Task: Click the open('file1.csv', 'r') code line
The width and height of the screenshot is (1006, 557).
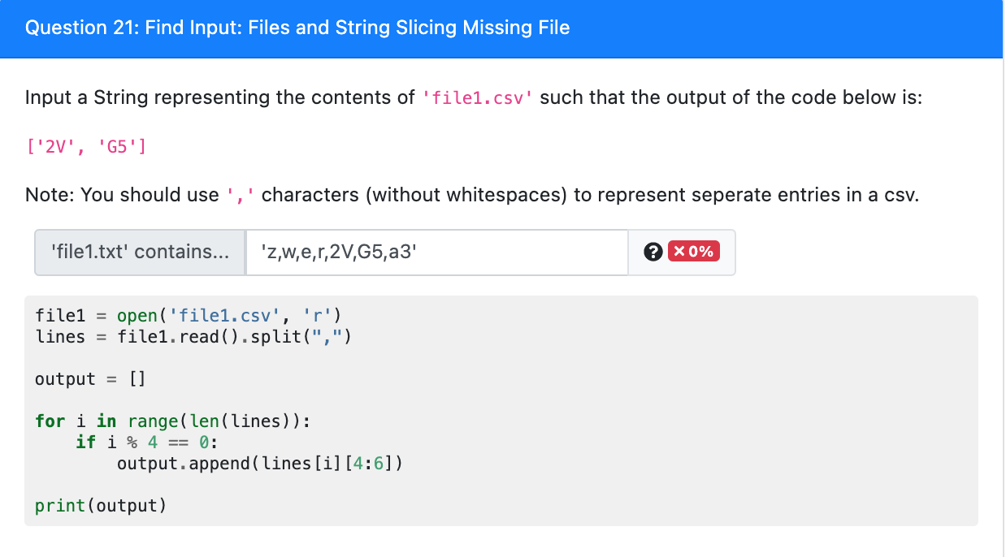Action: (x=189, y=316)
